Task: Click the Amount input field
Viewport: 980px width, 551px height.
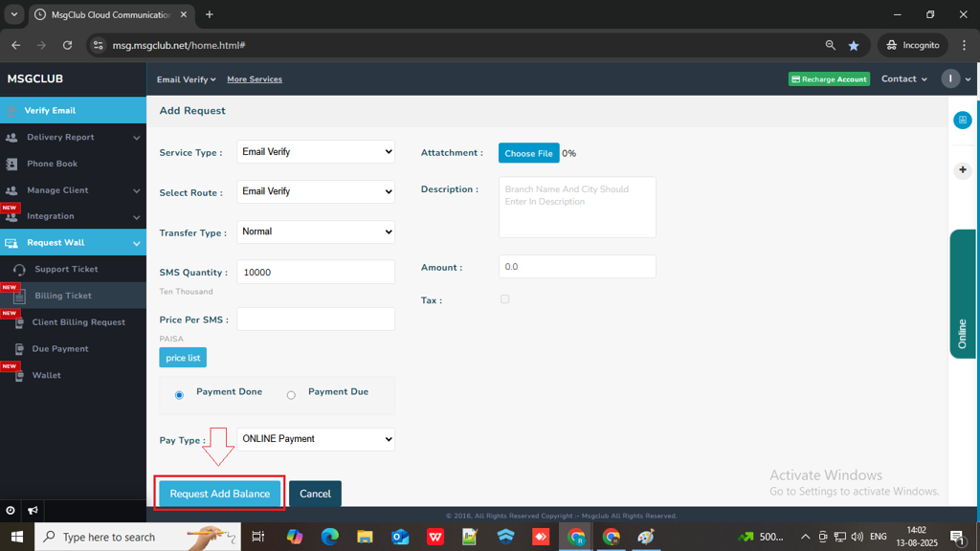Action: pos(577,267)
